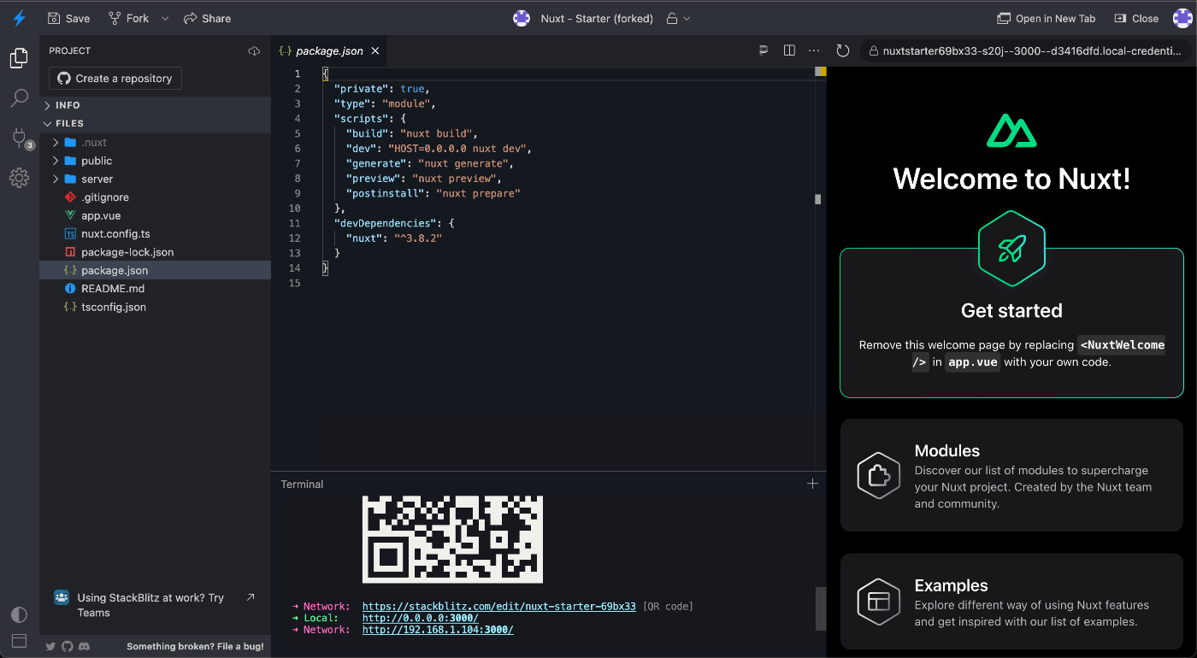This screenshot has height=658, width=1197.
Task: Click the preview URL address field
Action: click(1025, 51)
